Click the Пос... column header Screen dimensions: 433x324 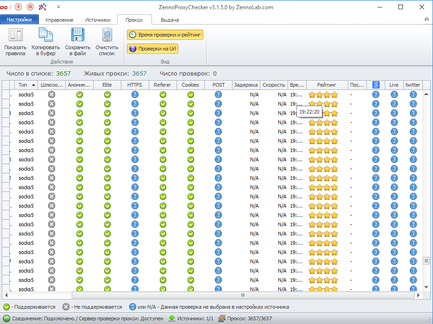[357, 85]
